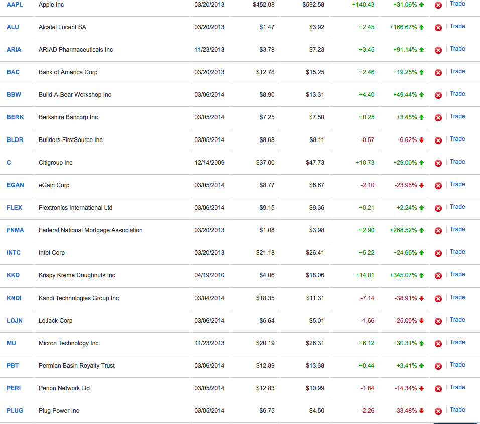Click the BAC ticker link
480x424 pixels.
13,72
